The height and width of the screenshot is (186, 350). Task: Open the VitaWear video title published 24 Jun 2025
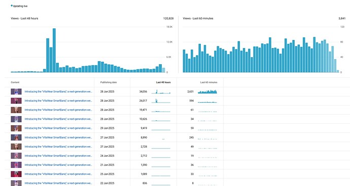pyautogui.click(x=58, y=156)
